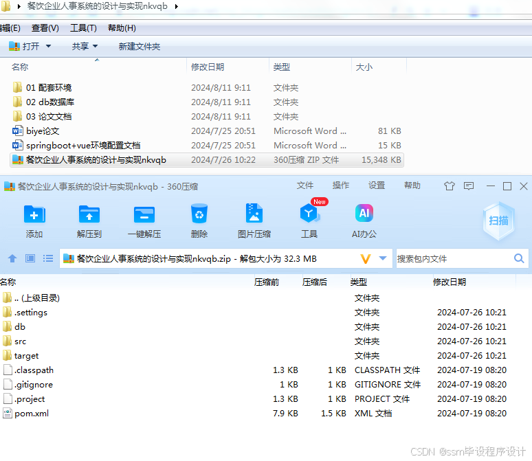Open the 设置 menu in 360压缩

pos(377,185)
